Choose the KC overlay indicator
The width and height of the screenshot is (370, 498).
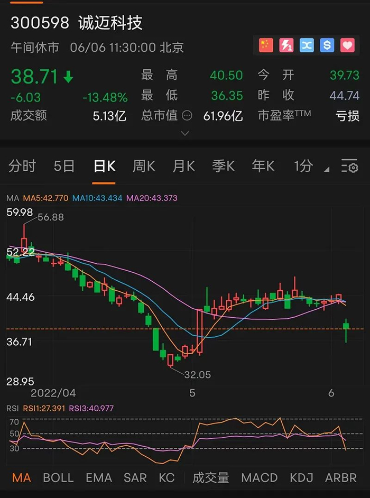166,478
